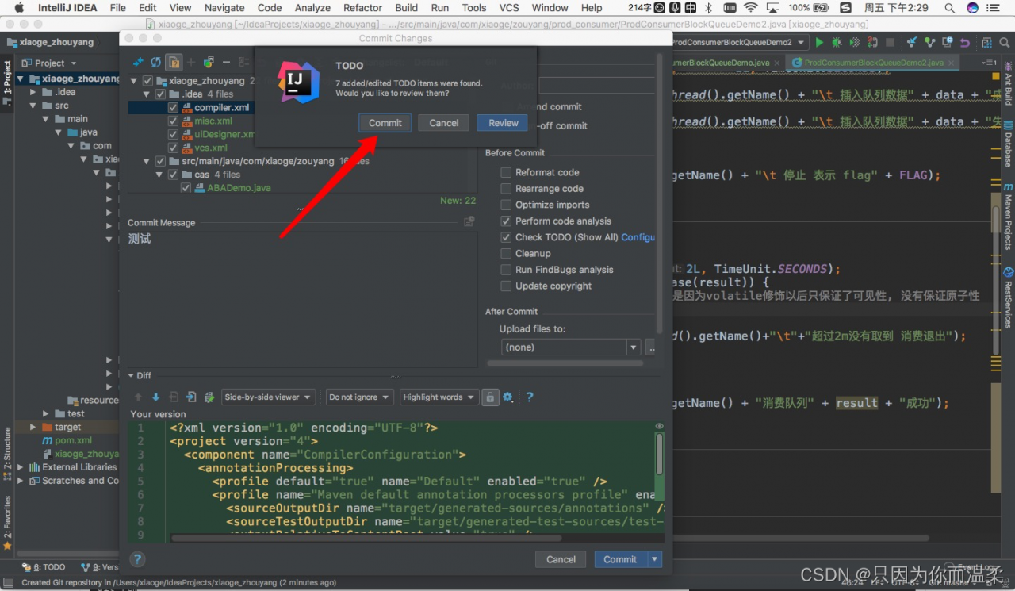The height and width of the screenshot is (591, 1015).
Task: Open the VCS menu
Action: click(x=509, y=8)
